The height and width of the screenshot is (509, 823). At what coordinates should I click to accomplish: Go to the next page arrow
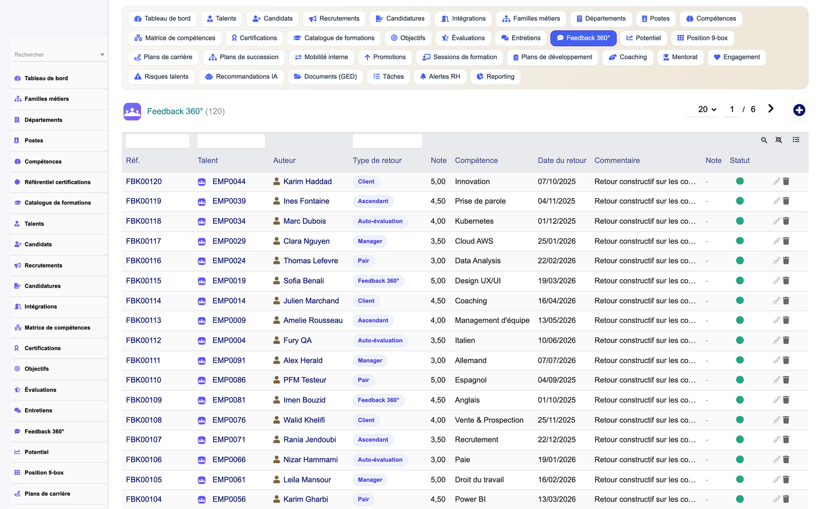(771, 109)
